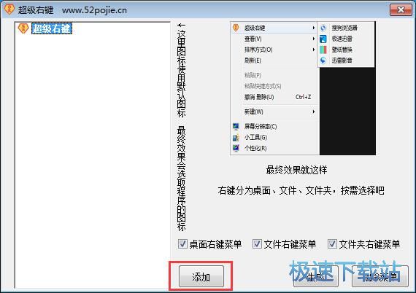Image resolution: width=416 pixels, height=293 pixels.
Task: Click the grayed 粘贴(P) entry in the preview
Action: 253,75
